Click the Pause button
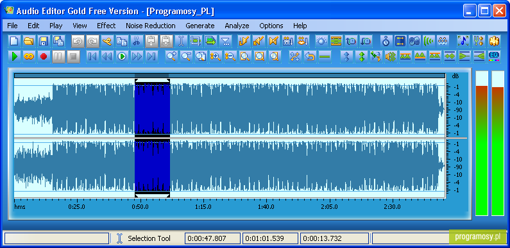The width and height of the screenshot is (510, 248). (58, 56)
